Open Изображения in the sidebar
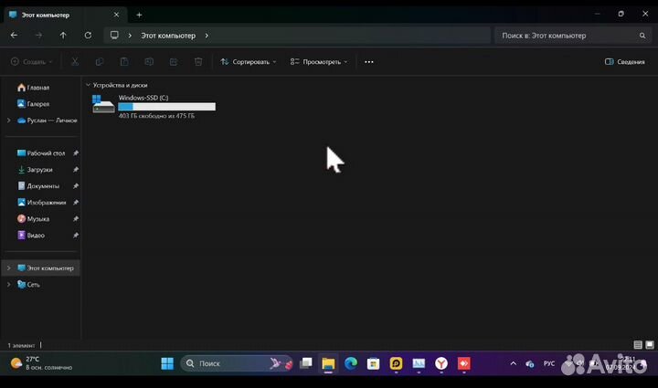This screenshot has height=388, width=658. point(41,202)
